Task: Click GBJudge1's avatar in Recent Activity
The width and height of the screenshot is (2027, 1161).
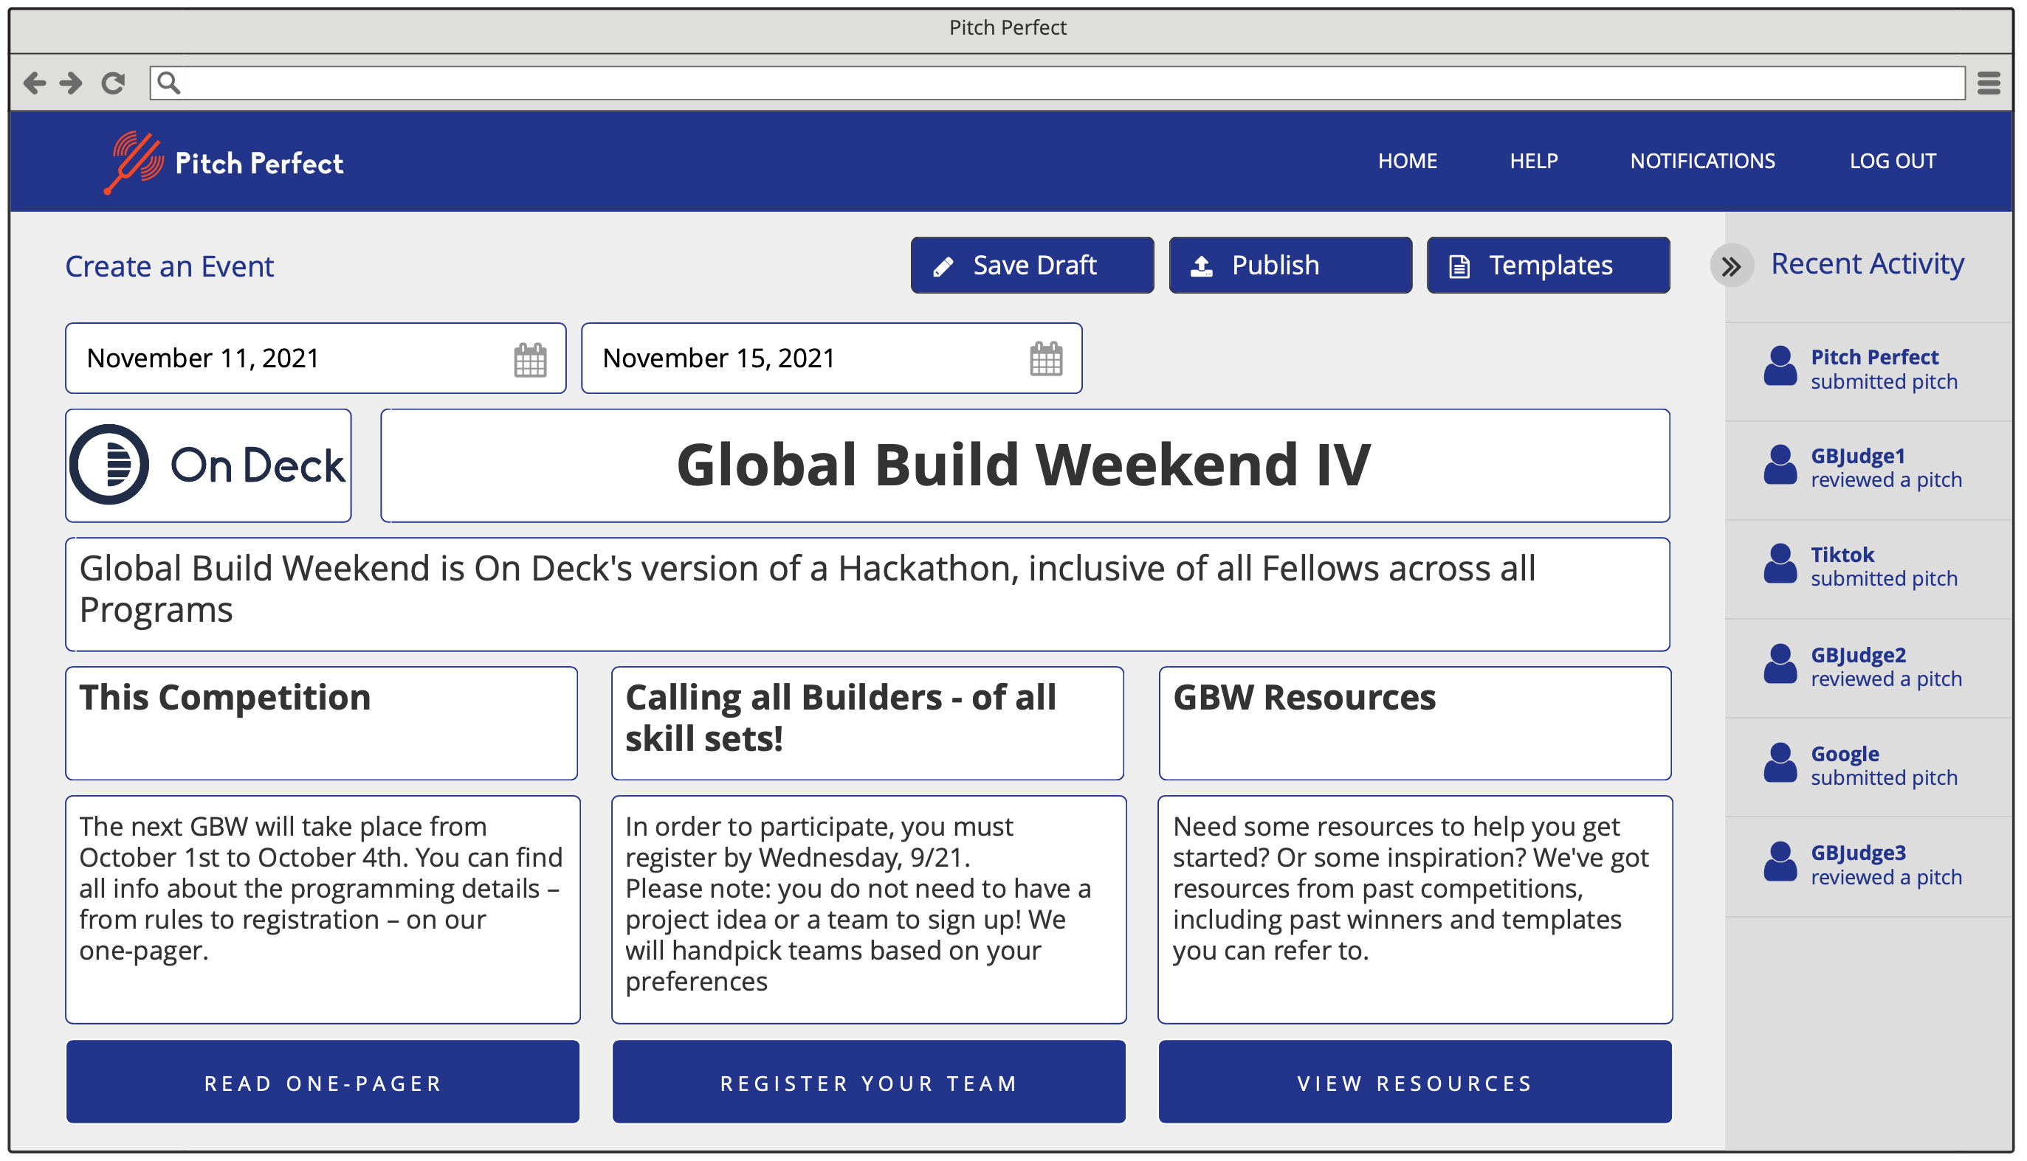Action: click(1781, 466)
